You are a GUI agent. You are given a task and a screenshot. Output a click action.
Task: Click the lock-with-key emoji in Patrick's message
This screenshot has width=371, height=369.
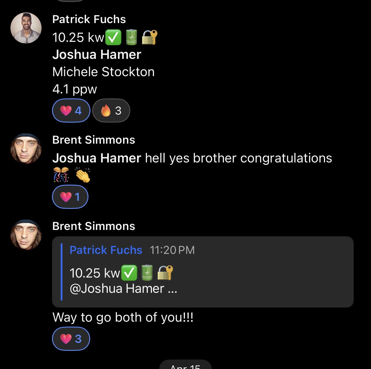(x=150, y=38)
